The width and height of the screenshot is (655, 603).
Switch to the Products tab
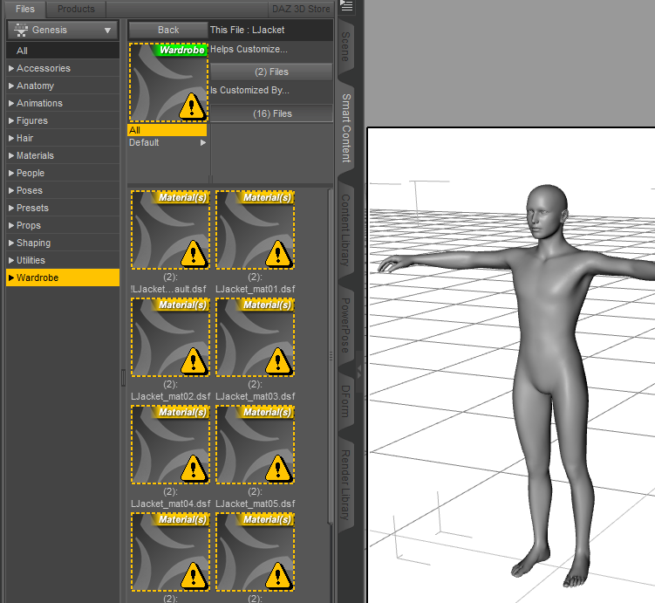coord(76,9)
